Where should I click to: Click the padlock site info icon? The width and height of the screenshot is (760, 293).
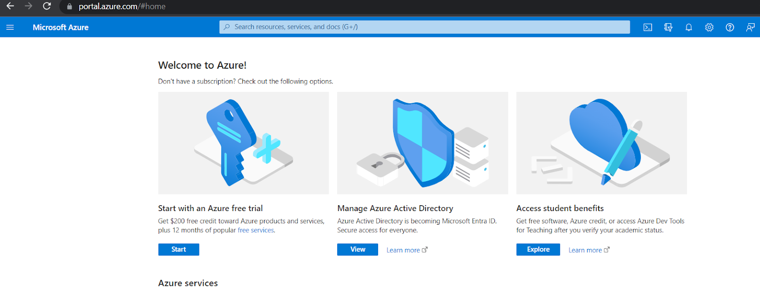tap(69, 7)
